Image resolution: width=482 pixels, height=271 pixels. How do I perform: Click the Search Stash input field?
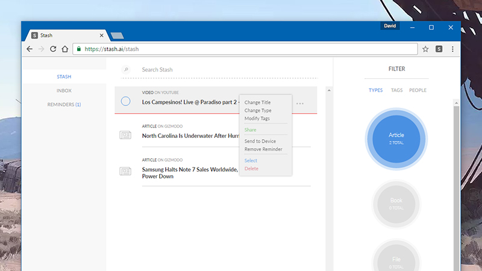pos(229,70)
